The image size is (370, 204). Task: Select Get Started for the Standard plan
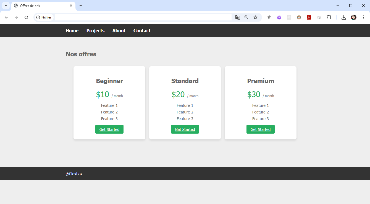(185, 129)
